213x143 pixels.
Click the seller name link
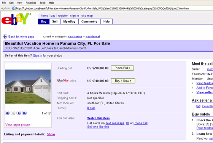[210, 69]
